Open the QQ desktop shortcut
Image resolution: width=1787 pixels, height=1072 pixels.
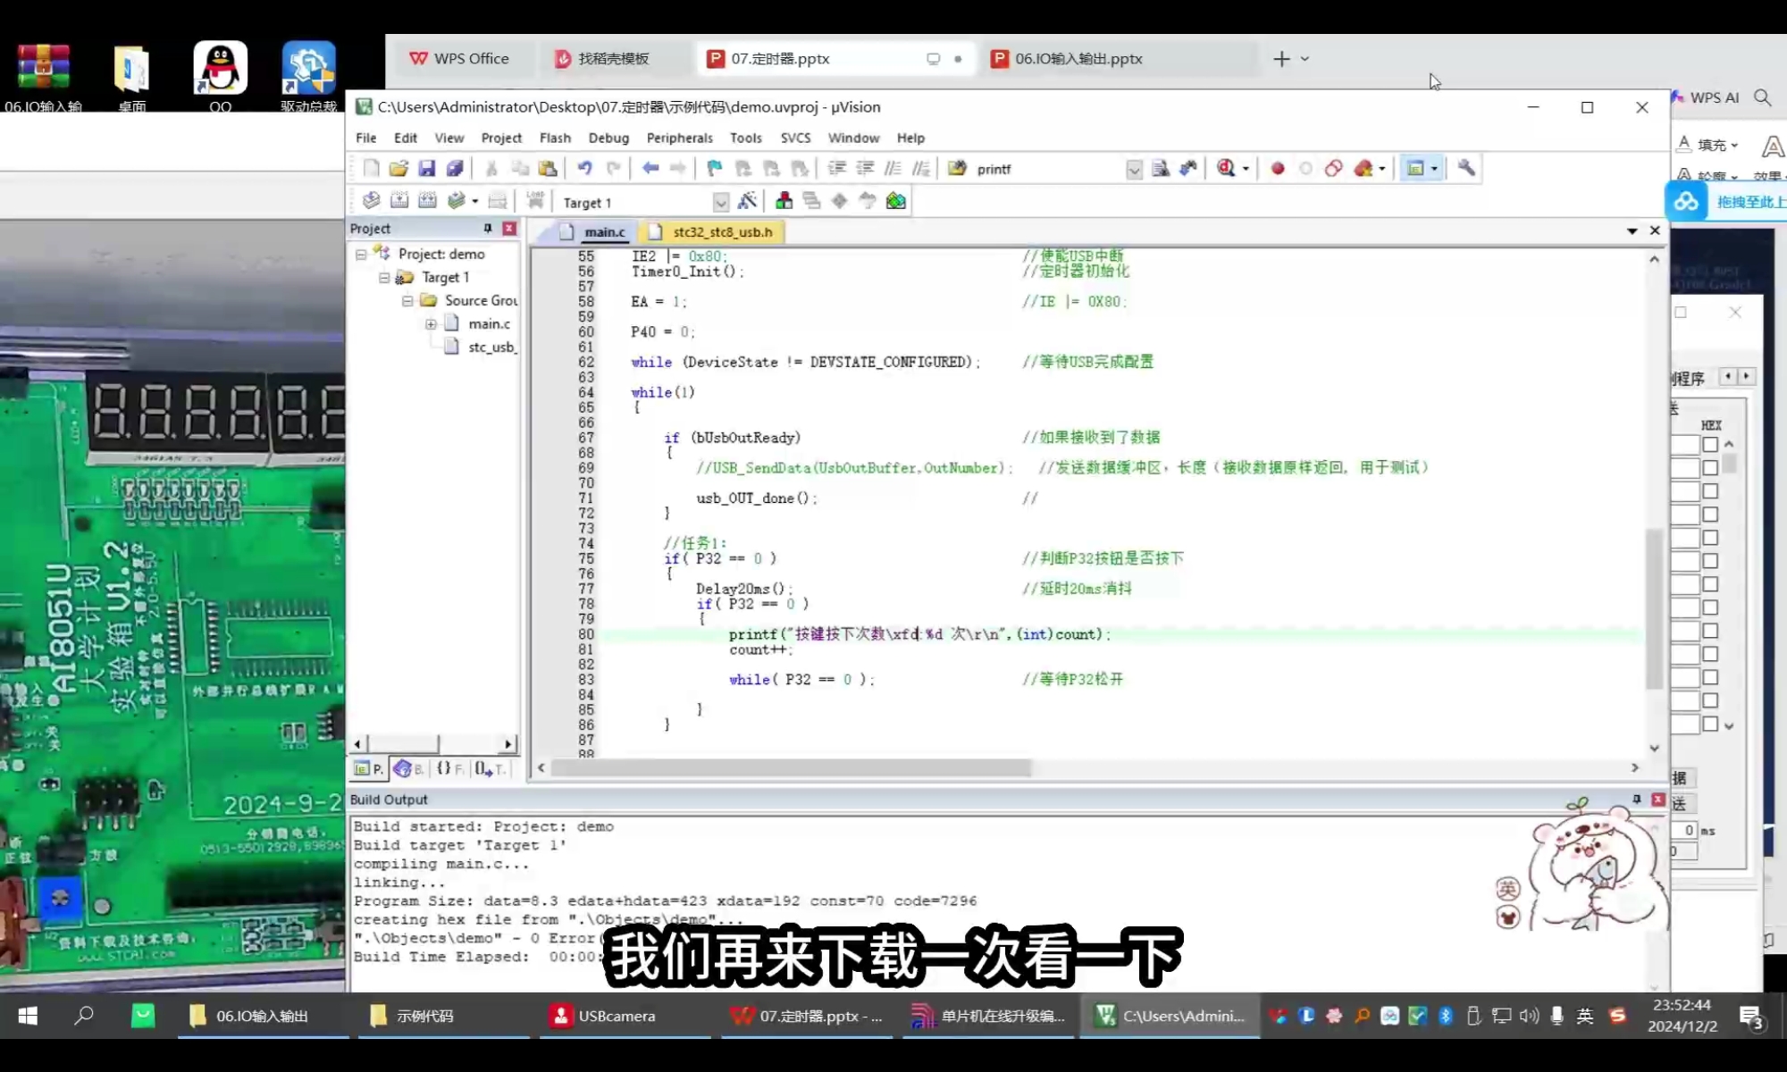[220, 76]
